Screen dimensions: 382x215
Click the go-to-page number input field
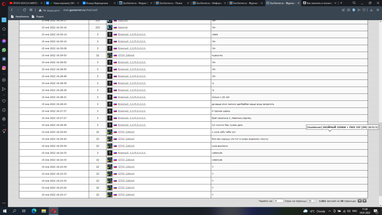pos(278,201)
